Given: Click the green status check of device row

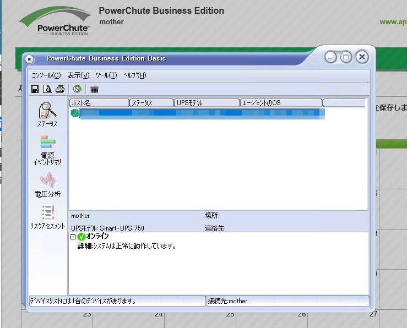Looking at the screenshot, I should [75, 113].
